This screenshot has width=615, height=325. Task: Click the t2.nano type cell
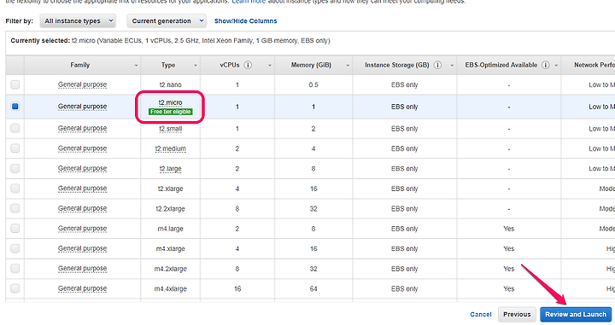click(x=171, y=84)
